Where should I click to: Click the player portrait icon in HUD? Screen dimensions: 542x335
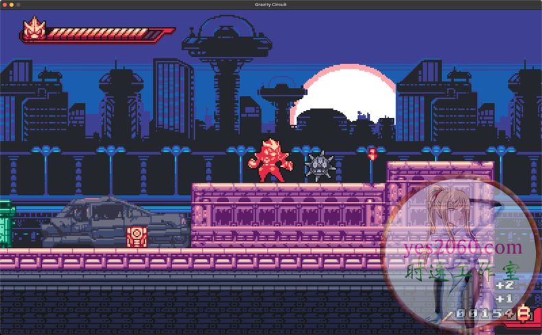tap(32, 29)
